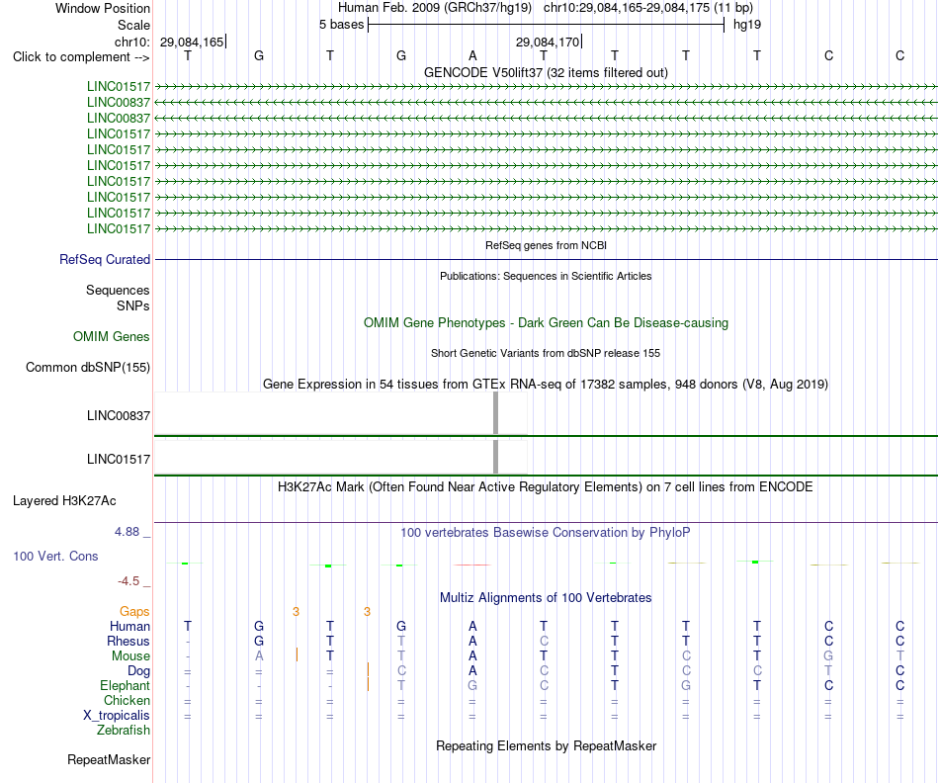The height and width of the screenshot is (783, 939).
Task: Click the red PhyloP conservation bar
Action: pyautogui.click(x=472, y=565)
